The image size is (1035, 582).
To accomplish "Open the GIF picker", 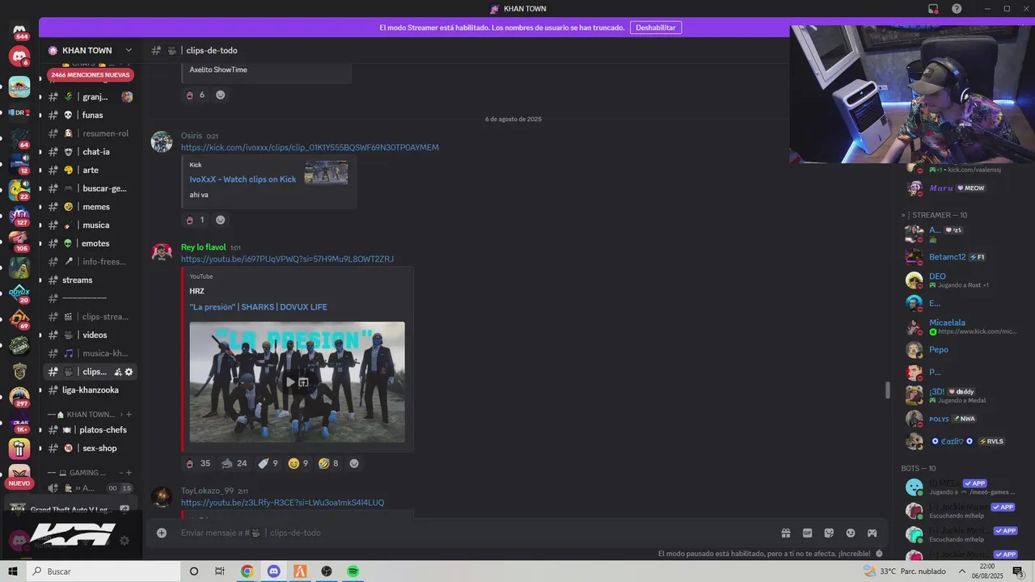I will click(807, 533).
